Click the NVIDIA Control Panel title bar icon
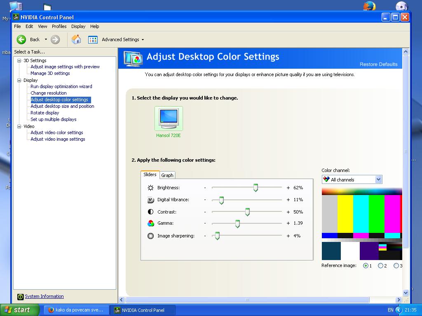Screen dimensions: 422x316 pyautogui.click(x=16, y=17)
